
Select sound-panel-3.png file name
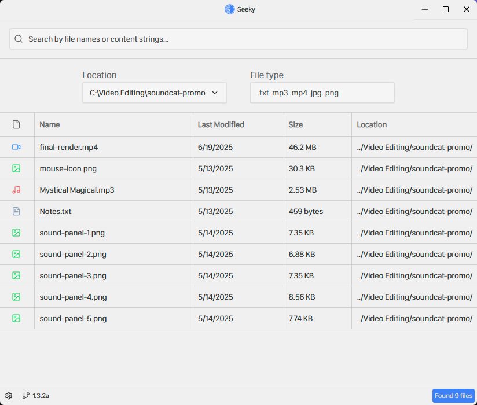point(73,276)
